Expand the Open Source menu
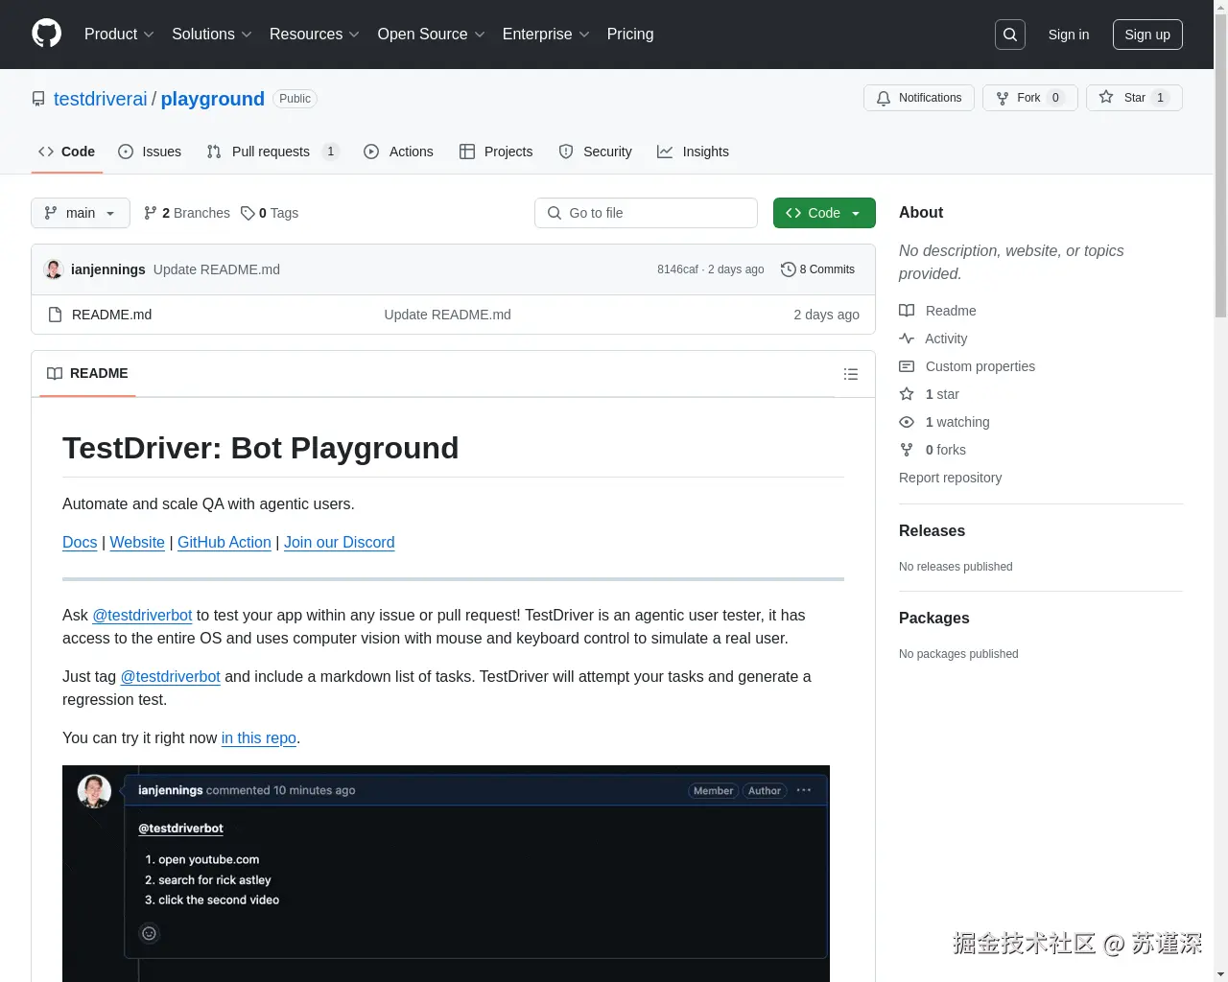The height and width of the screenshot is (982, 1228). (x=432, y=35)
